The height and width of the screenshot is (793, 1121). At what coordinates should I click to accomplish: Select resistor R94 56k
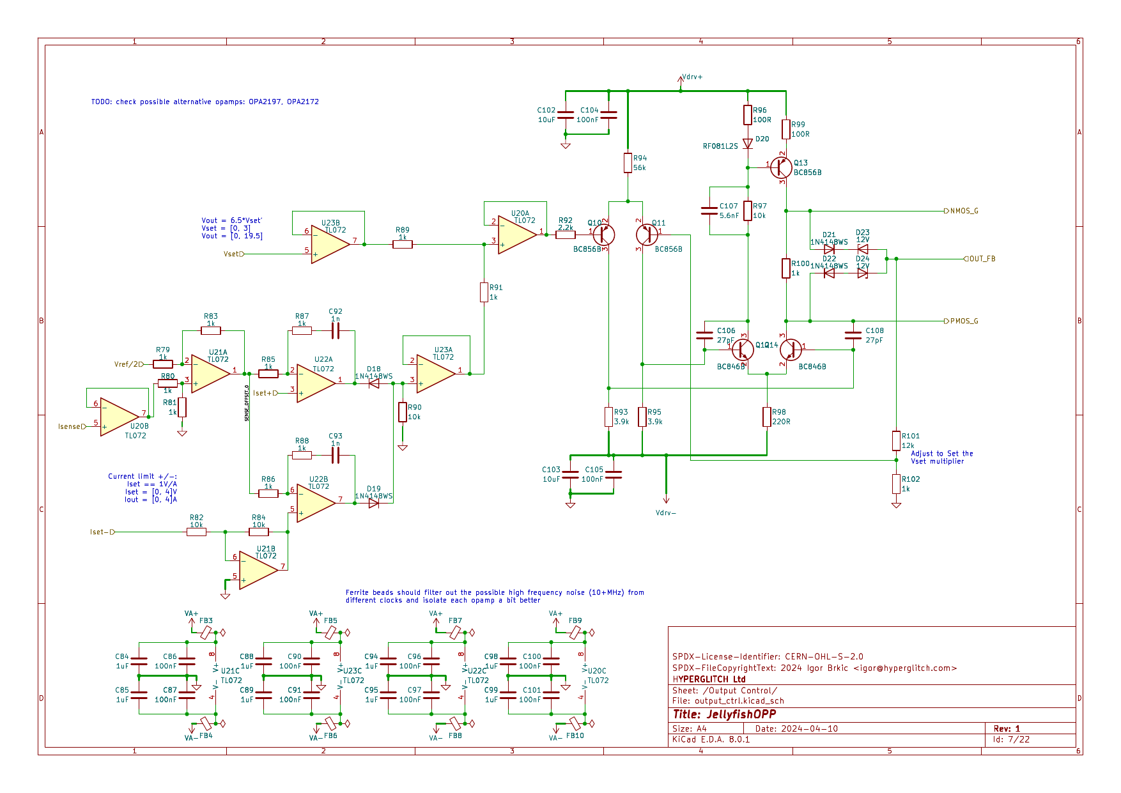point(628,163)
